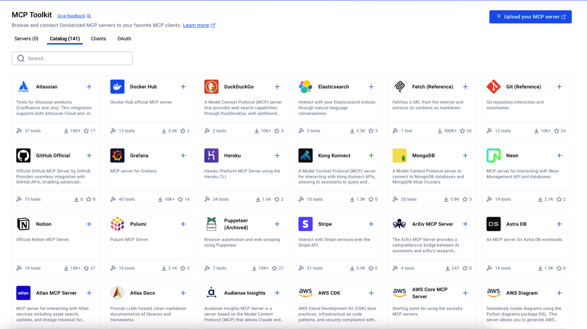This screenshot has width=587, height=329.
Task: Click plus icon on Puppeteer (Archived) card
Action: tap(277, 224)
